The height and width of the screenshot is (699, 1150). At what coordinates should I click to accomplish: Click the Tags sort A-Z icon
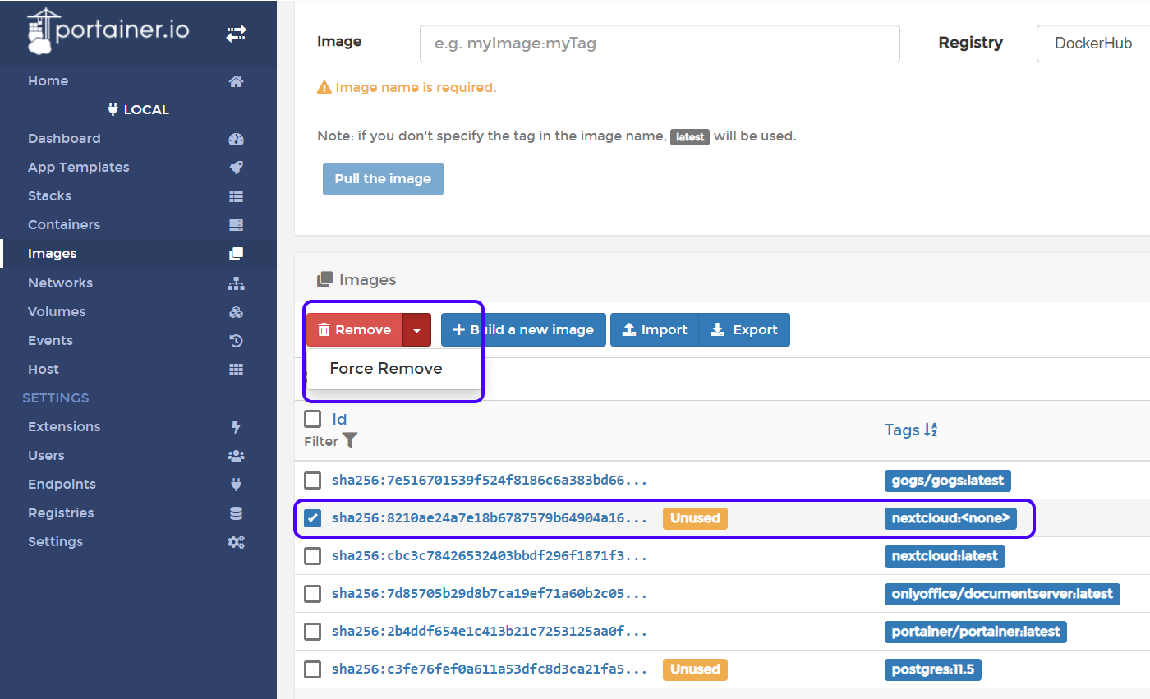coord(931,430)
